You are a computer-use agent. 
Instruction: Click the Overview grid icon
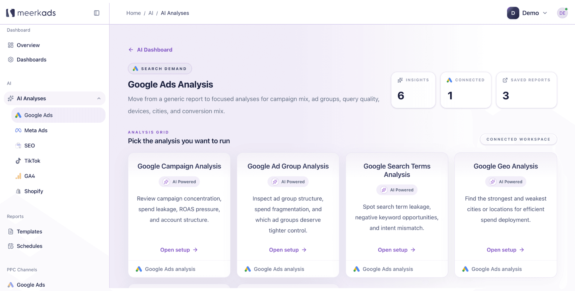[x=11, y=45]
